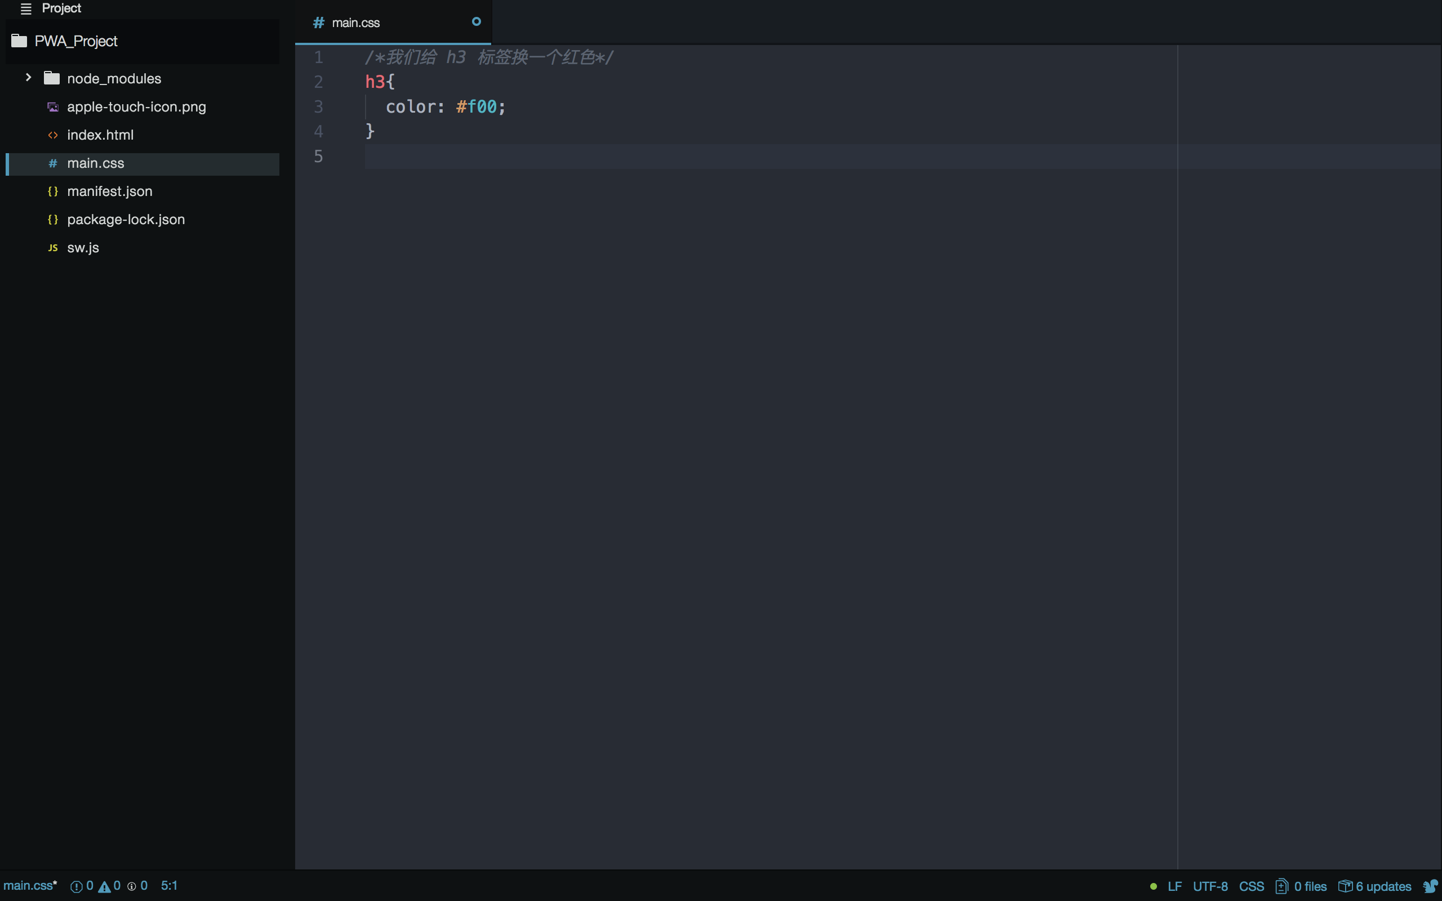The width and height of the screenshot is (1442, 901).
Task: Click the main.css* file name in status bar
Action: [30, 885]
